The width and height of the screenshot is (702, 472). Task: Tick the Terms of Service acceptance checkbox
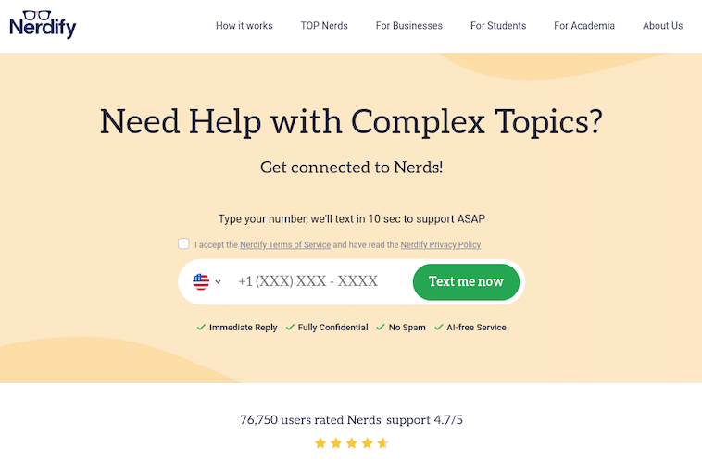click(x=183, y=244)
